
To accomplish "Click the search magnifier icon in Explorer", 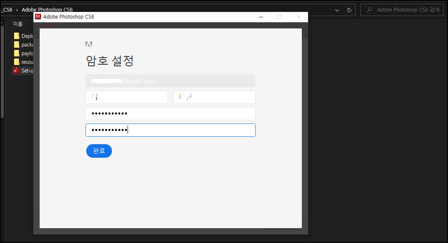I will point(369,10).
